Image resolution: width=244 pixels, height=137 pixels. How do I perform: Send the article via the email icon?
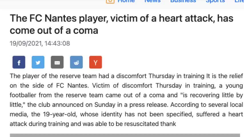tap(57, 62)
